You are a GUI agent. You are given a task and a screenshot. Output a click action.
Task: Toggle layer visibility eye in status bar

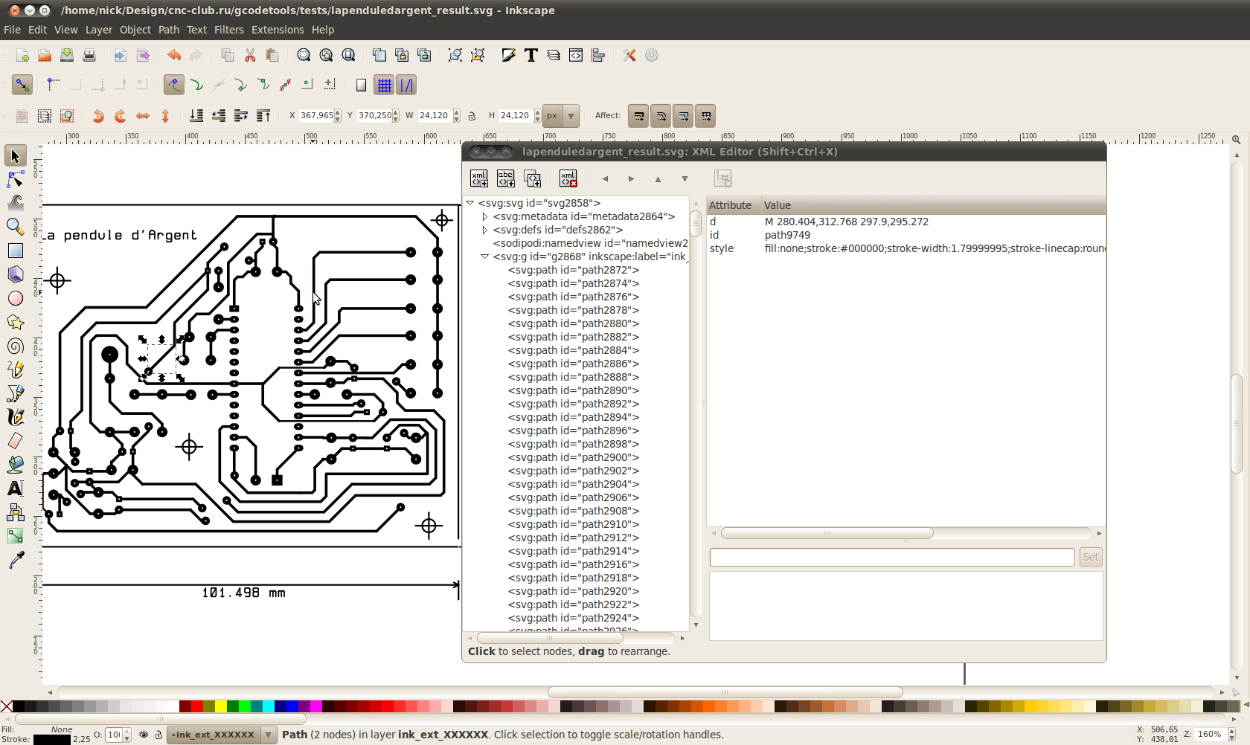[x=144, y=735]
